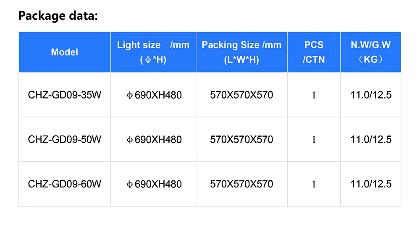Select the 11.0/12.5 weight for CHZ-GD09-60W
This screenshot has height=229, width=420.
pyautogui.click(x=371, y=184)
